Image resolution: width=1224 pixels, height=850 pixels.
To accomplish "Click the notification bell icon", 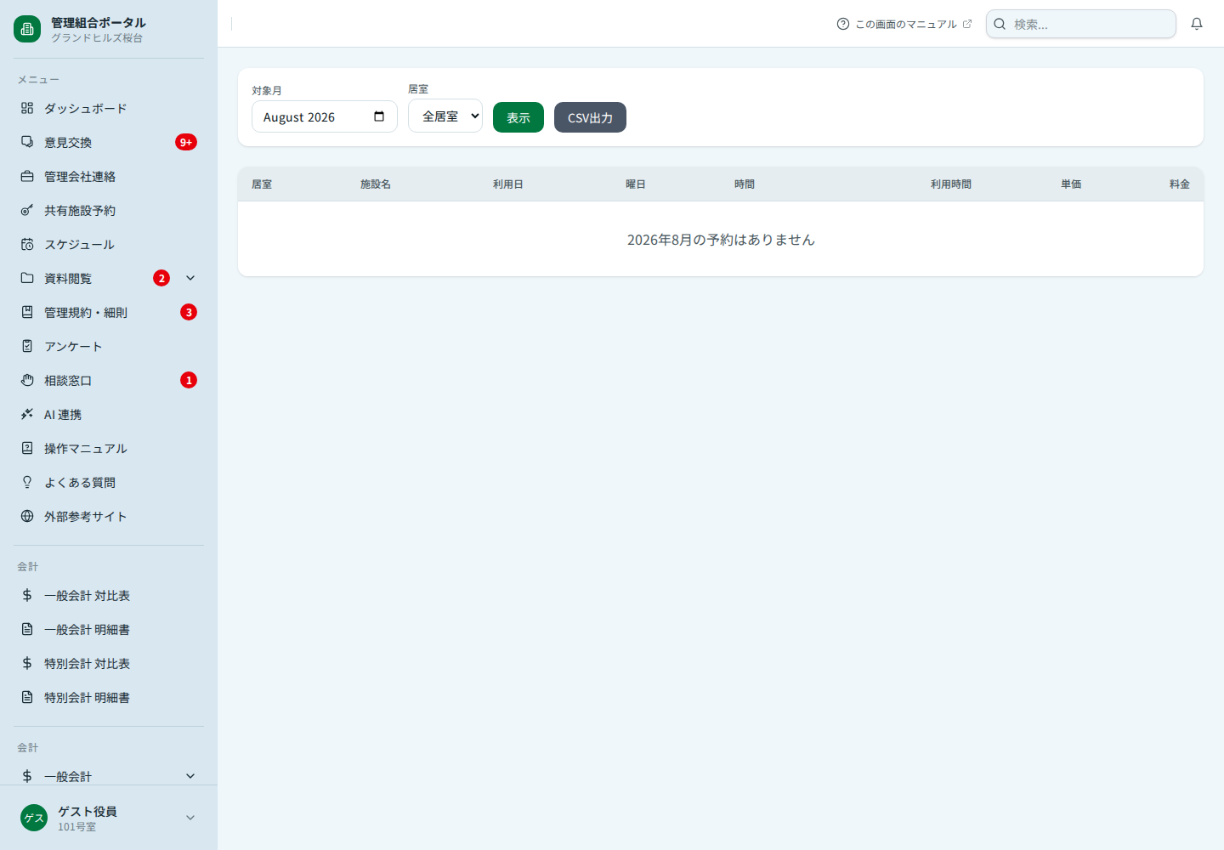I will [x=1197, y=24].
